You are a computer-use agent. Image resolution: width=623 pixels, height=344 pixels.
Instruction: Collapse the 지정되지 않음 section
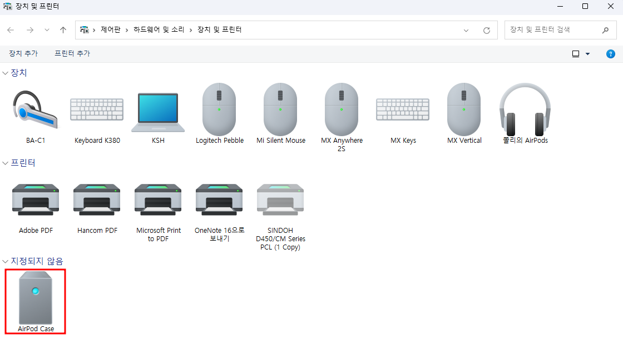point(5,261)
